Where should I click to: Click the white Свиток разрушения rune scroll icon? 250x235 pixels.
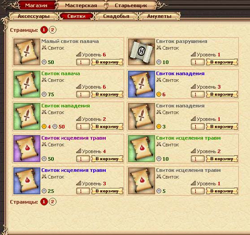142,52
